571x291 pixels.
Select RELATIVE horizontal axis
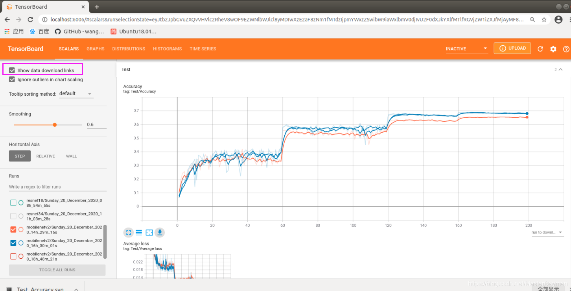coord(46,156)
